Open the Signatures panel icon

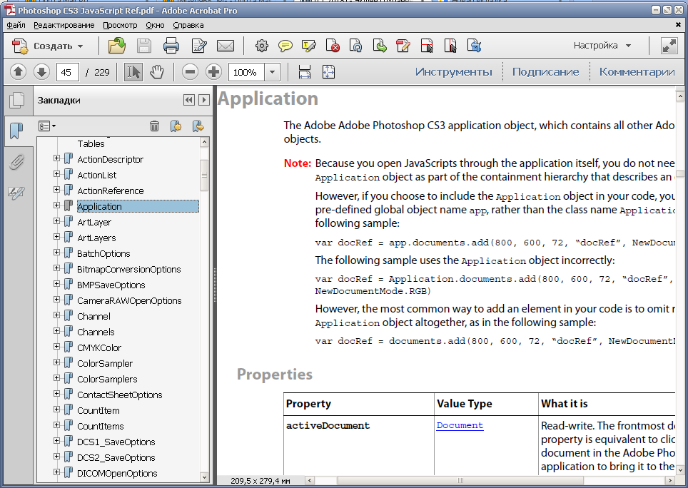[x=16, y=193]
